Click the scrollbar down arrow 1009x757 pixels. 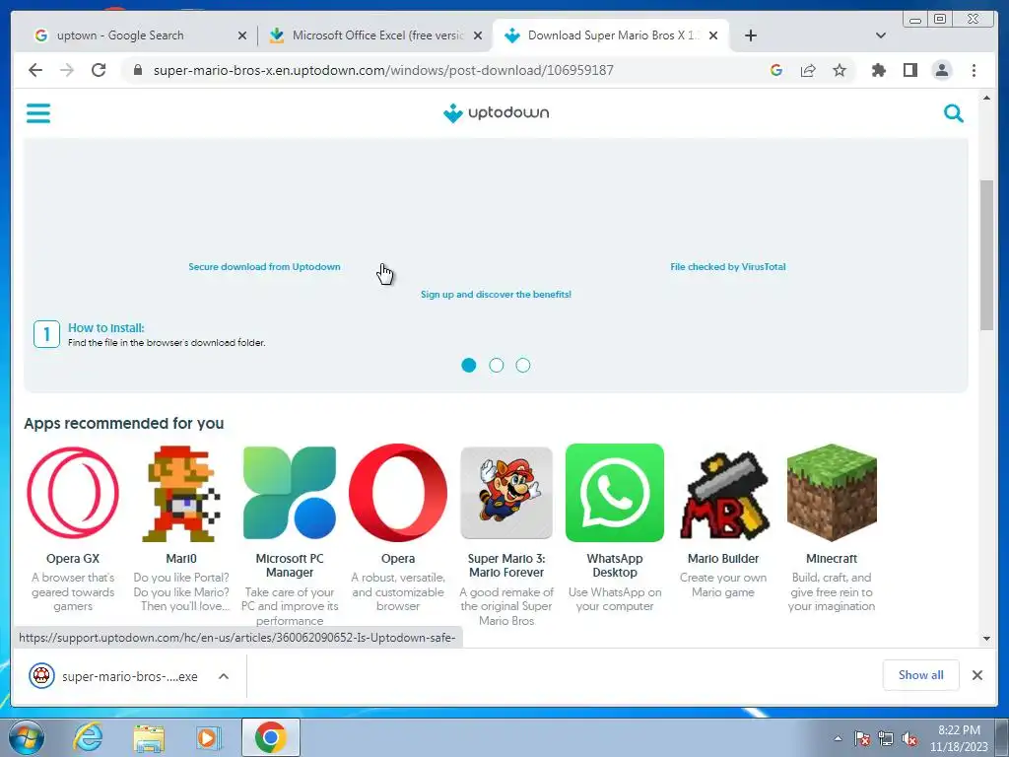point(986,639)
